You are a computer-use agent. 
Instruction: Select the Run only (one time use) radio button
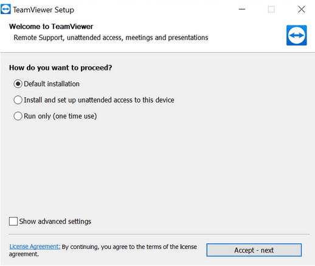click(18, 116)
